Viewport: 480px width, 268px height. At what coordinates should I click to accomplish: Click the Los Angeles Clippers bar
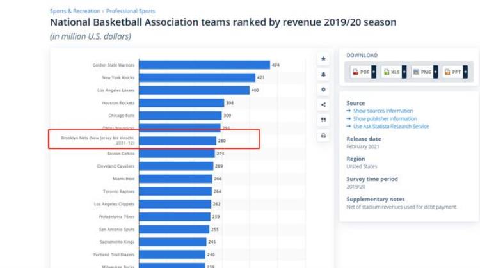click(x=175, y=204)
